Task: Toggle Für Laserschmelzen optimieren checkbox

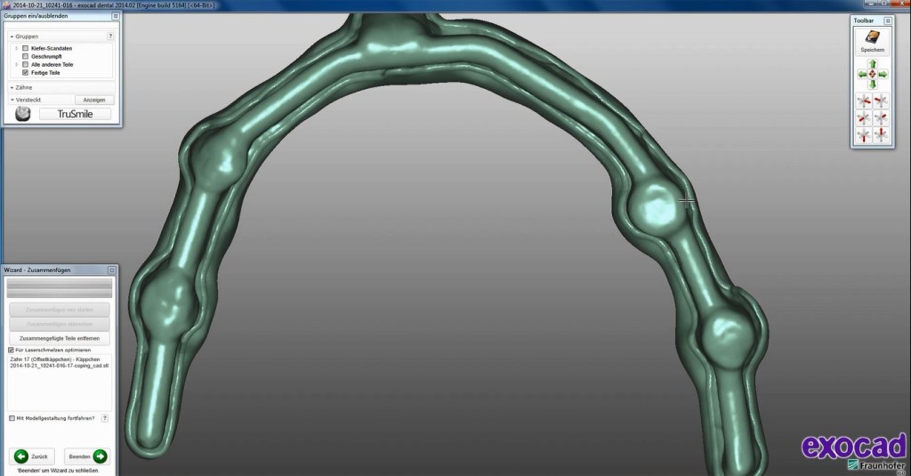Action: pos(11,351)
